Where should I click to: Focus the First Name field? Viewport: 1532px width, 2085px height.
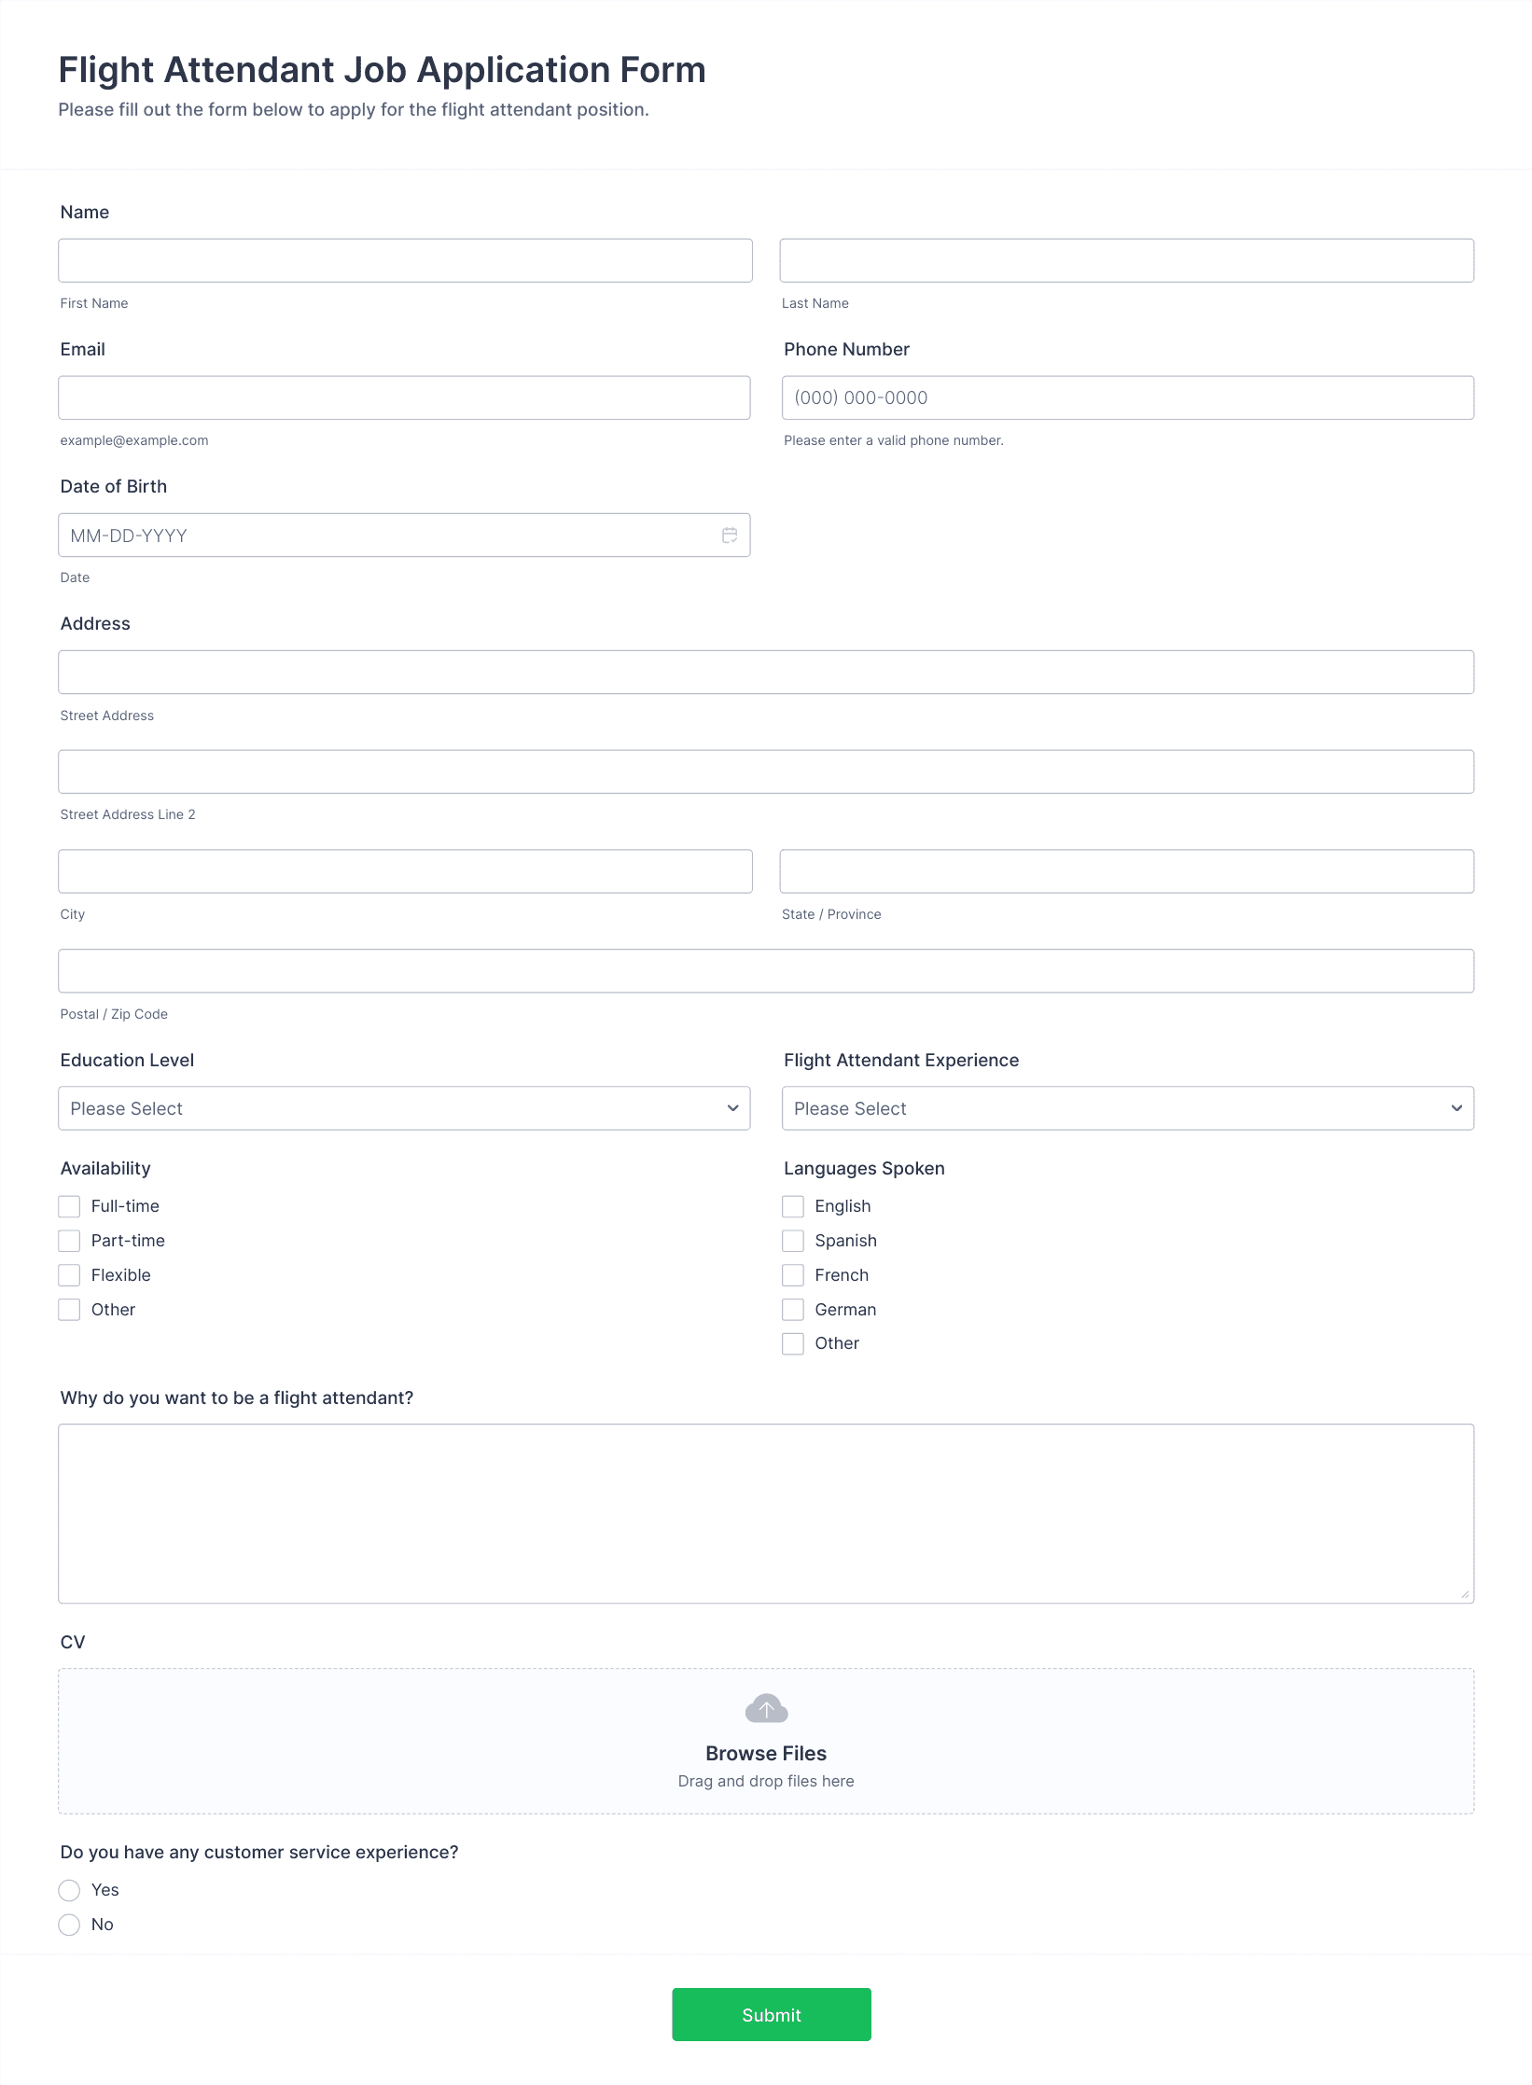tap(405, 260)
